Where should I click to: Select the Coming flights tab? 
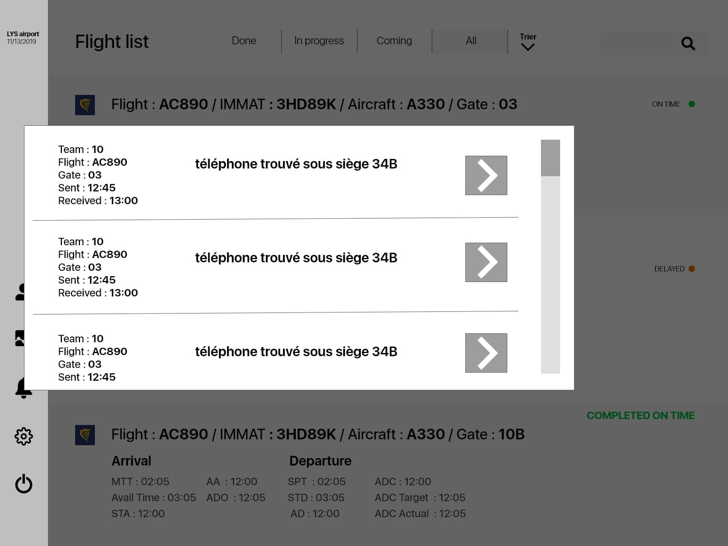tap(394, 41)
